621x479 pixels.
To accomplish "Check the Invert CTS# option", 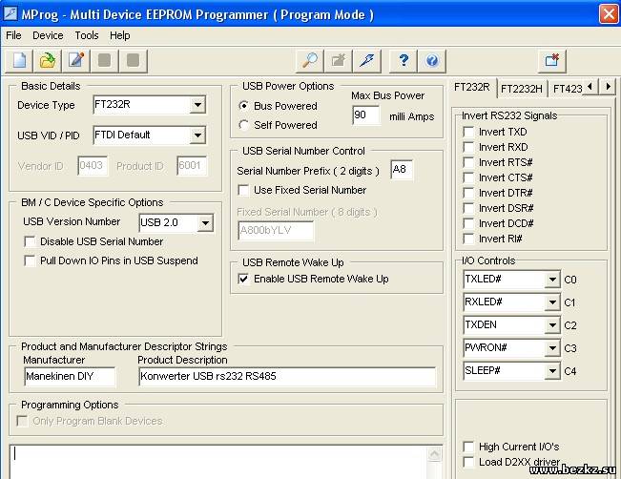I will [x=468, y=177].
